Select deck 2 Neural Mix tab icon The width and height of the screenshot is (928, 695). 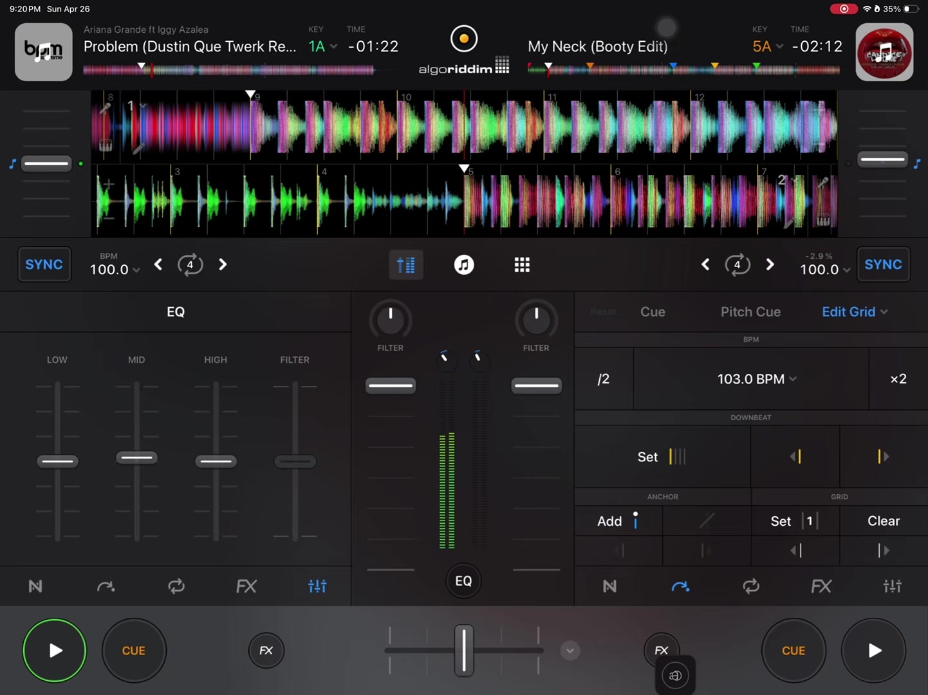point(609,586)
